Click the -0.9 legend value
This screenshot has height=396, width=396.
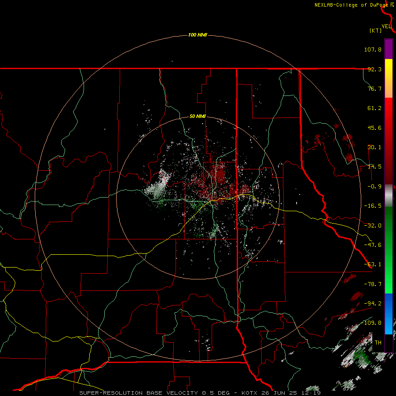point(373,187)
